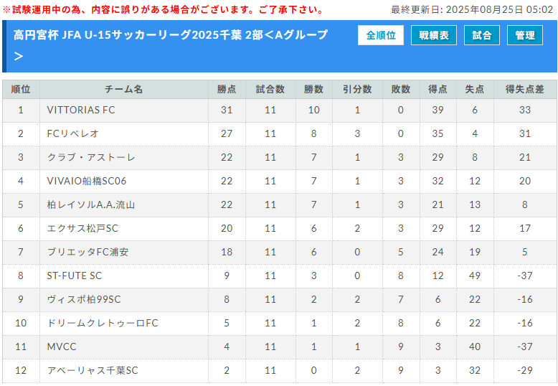Open ブリエッタFC浦安 team row
This screenshot has height=386, width=558.
pyautogui.click(x=88, y=252)
